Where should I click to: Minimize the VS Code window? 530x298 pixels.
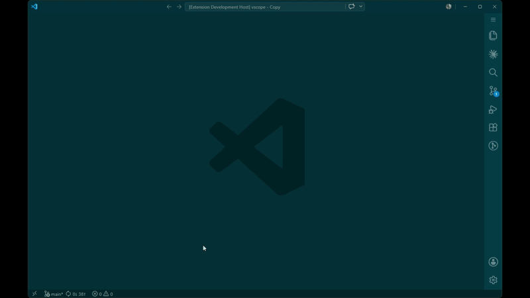(466, 7)
